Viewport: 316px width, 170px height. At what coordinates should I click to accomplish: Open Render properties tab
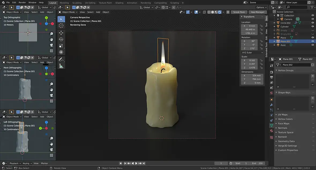(x=272, y=72)
